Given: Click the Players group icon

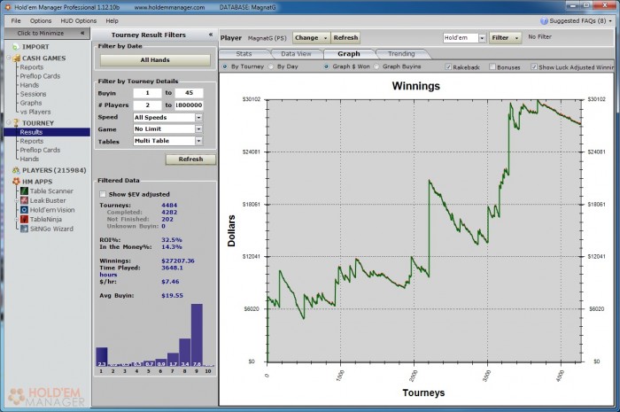Looking at the screenshot, I should [x=16, y=170].
